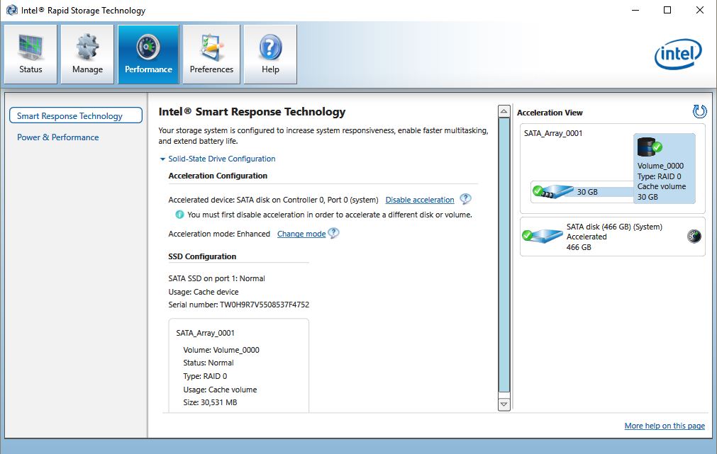This screenshot has width=717, height=454.
Task: Open Preferences
Action: (x=210, y=53)
